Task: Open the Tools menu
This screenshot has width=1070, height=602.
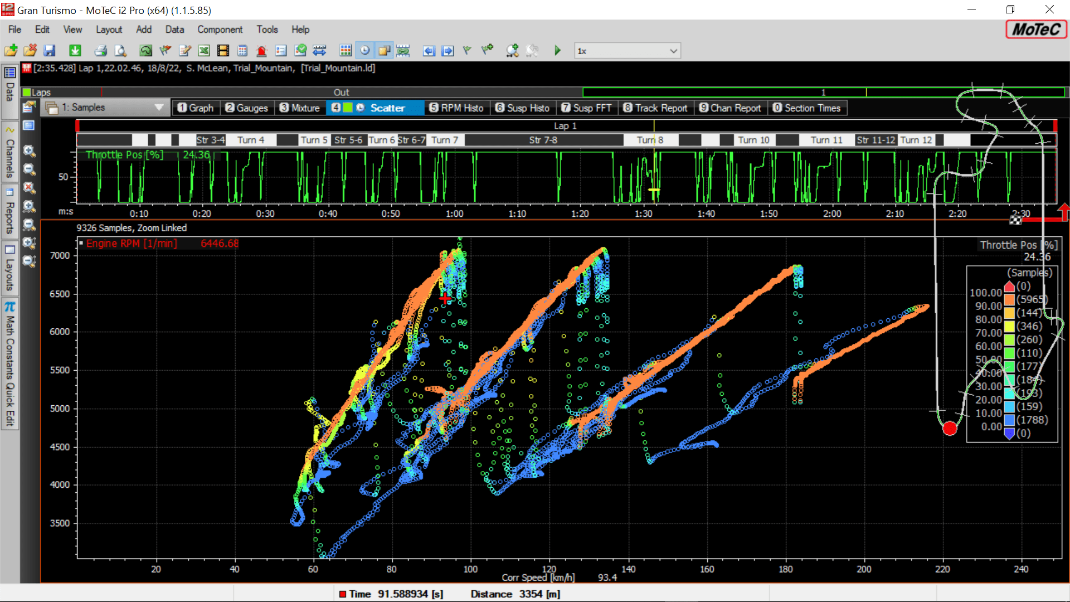Action: click(267, 30)
